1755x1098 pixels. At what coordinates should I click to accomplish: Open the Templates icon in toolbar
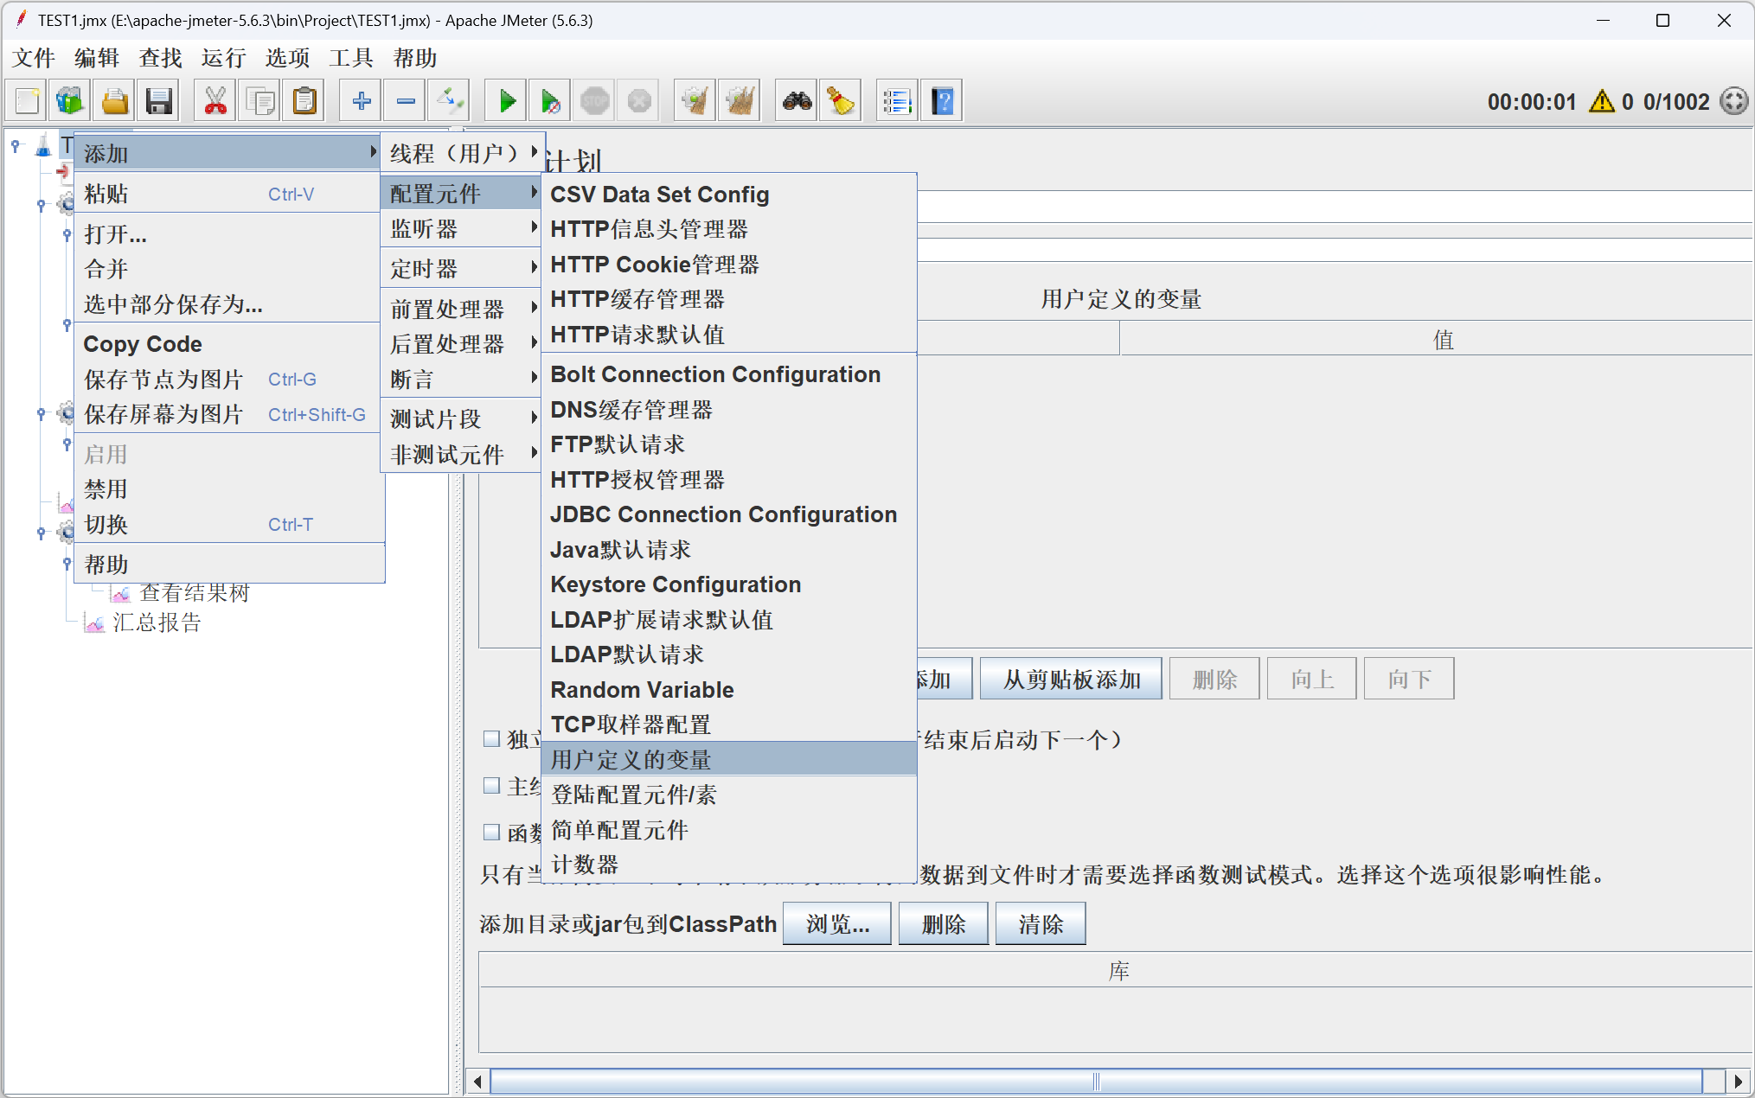coord(70,101)
